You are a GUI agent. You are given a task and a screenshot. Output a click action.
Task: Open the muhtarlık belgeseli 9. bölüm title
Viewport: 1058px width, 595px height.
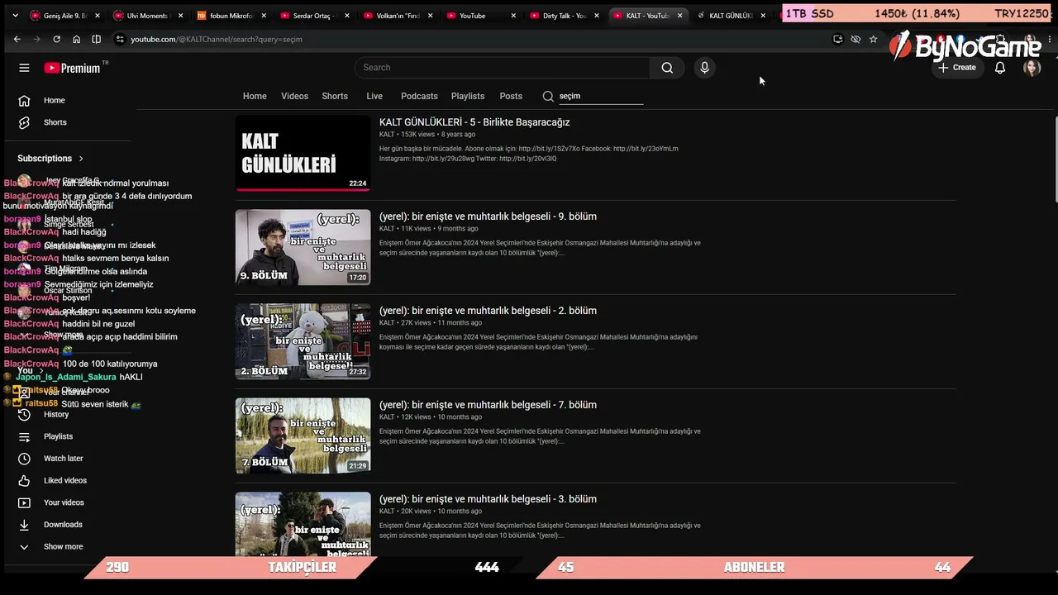488,217
